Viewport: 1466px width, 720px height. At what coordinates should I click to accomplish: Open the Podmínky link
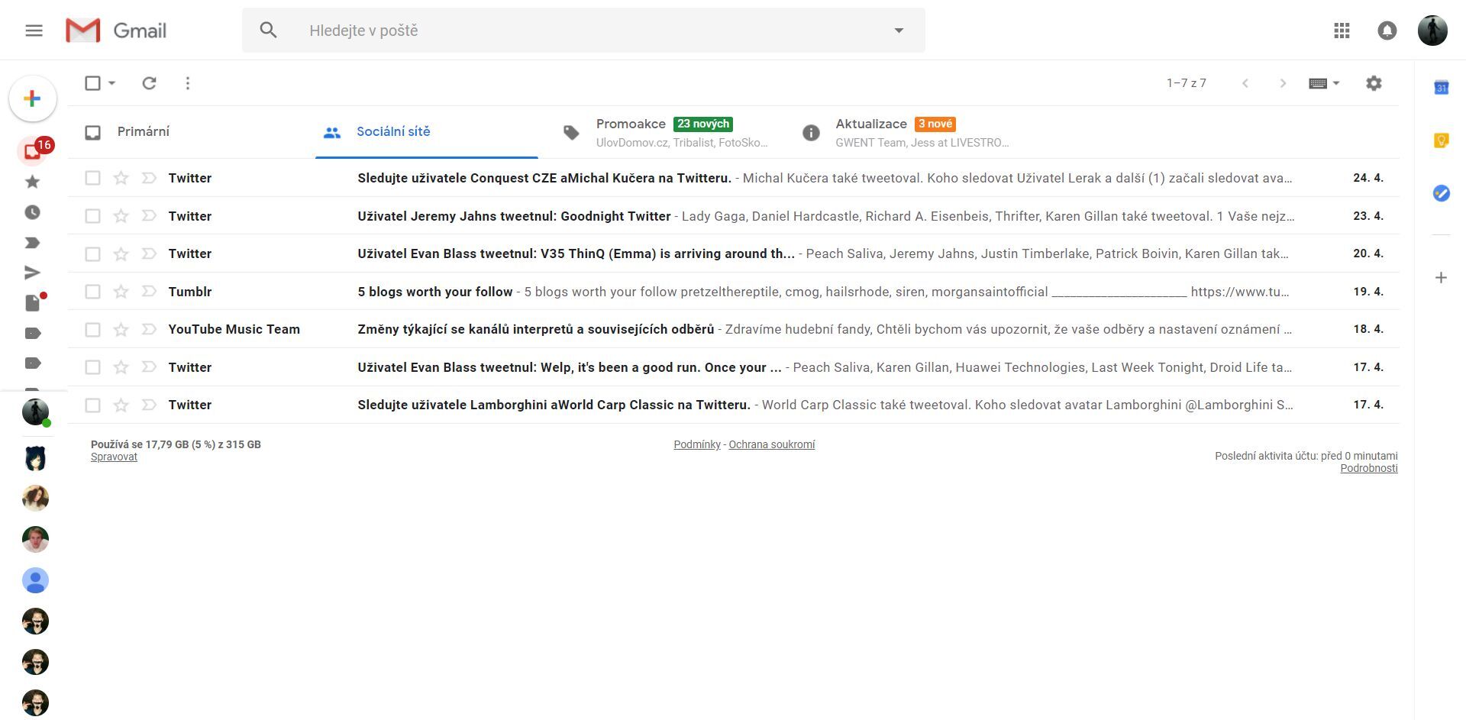(x=696, y=444)
